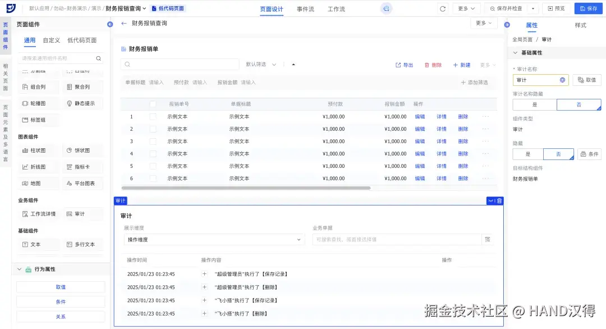Select the 折线图 chart component
The image size is (606, 329).
click(38, 167)
